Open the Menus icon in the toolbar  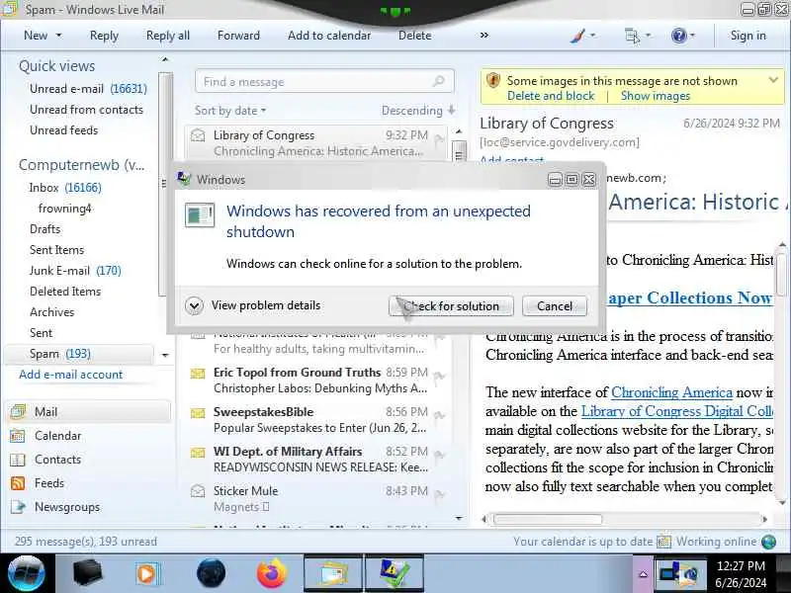(x=632, y=36)
